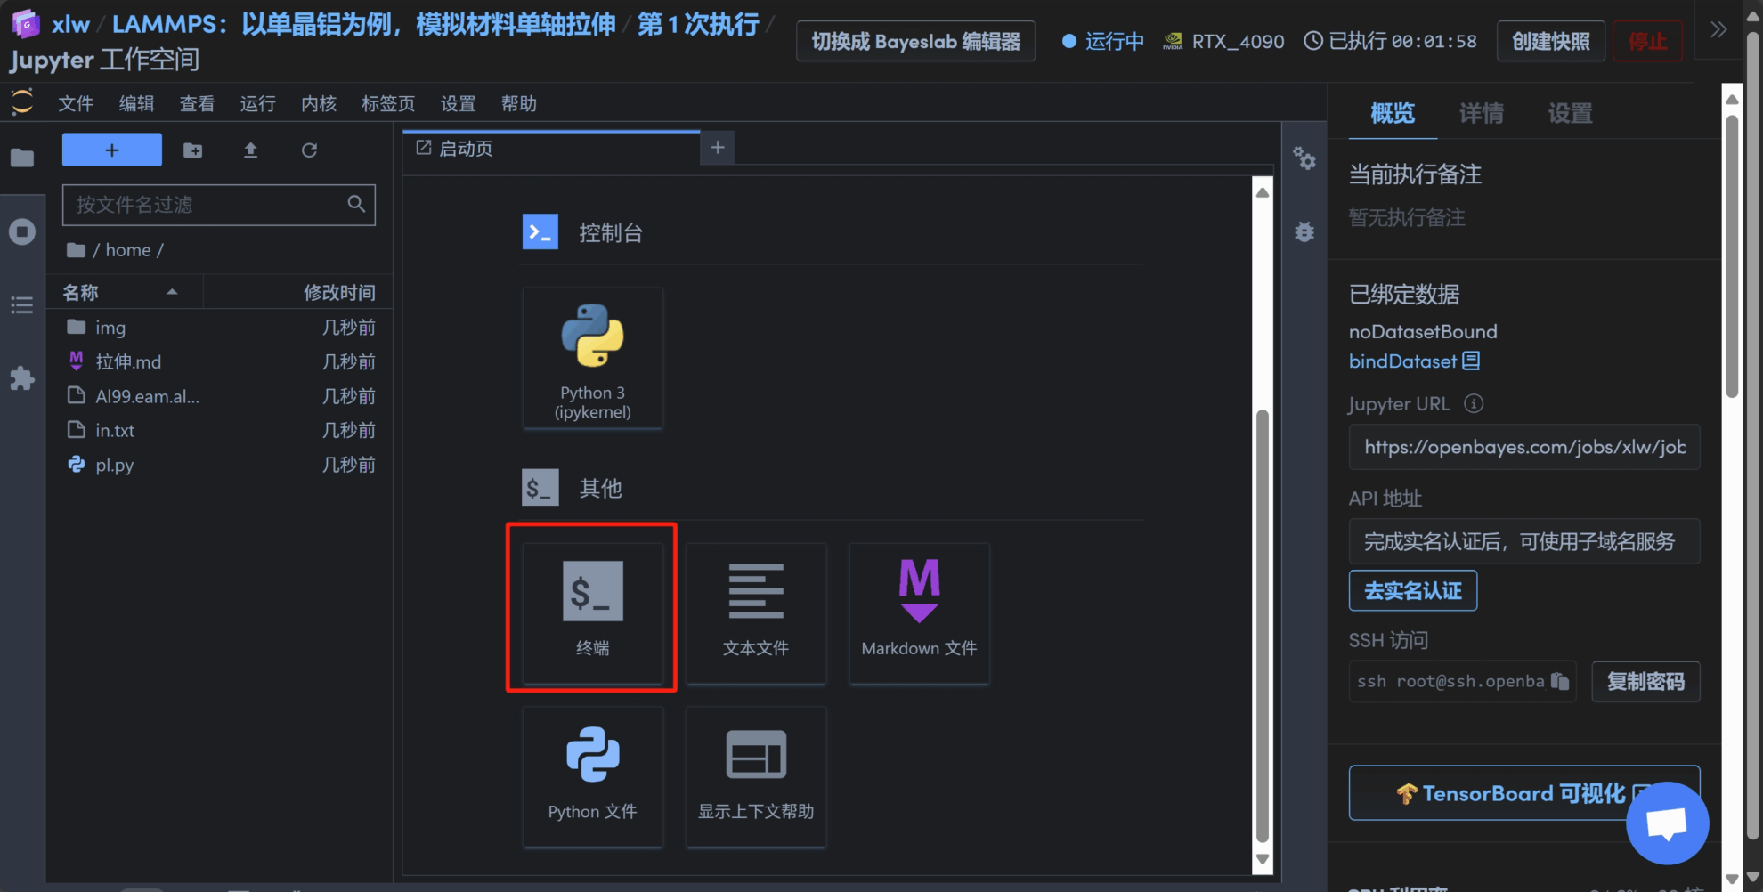
Task: Launch Python 3 ipykernel console
Action: [x=592, y=358]
